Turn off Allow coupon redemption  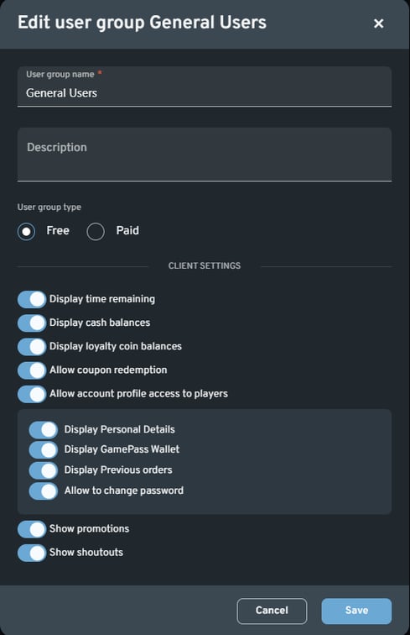click(32, 370)
